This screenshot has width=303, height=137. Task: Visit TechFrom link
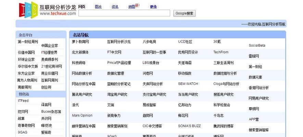coord(221,52)
